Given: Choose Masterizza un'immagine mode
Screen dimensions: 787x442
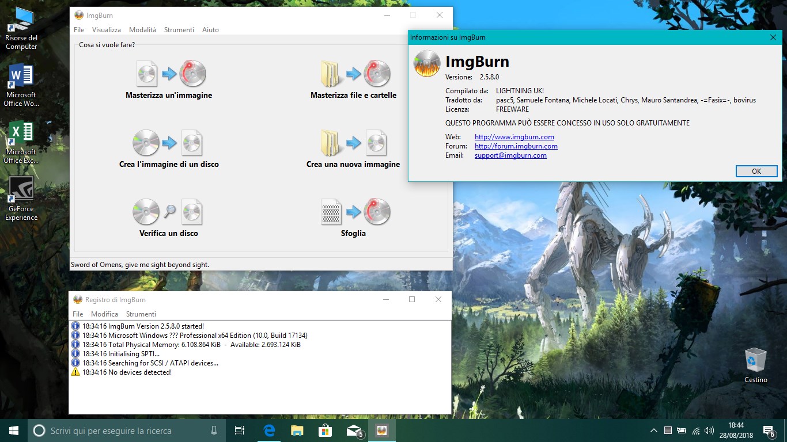Looking at the screenshot, I should 169,80.
